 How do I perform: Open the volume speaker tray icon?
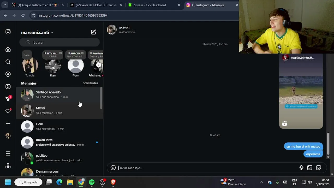click(x=310, y=182)
